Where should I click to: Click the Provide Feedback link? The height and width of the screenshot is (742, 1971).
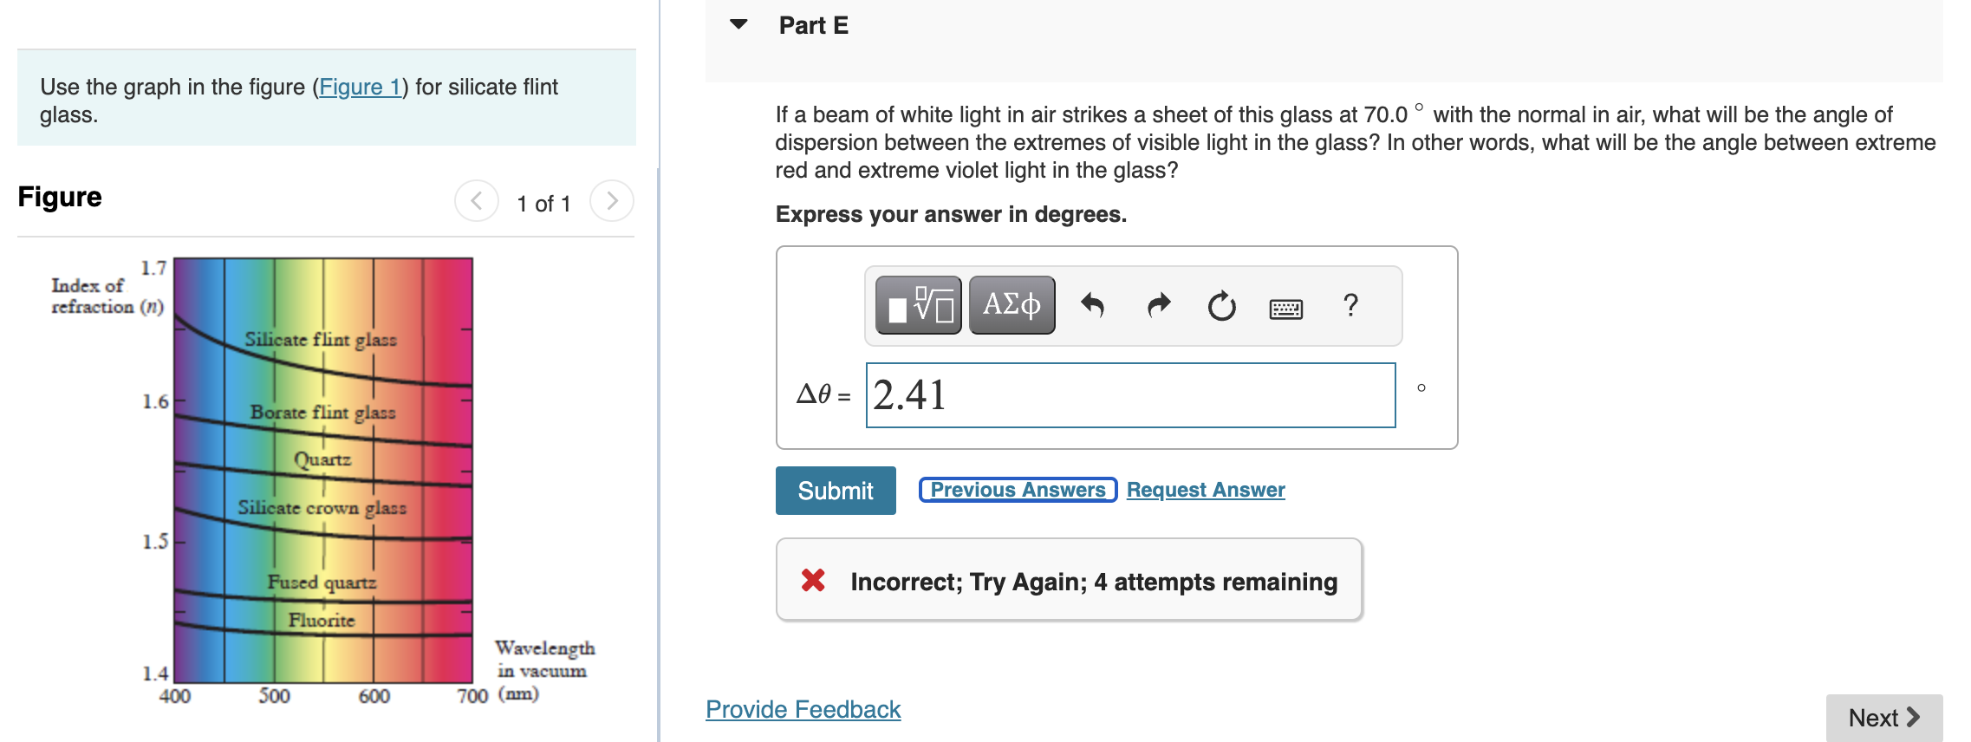tap(803, 709)
